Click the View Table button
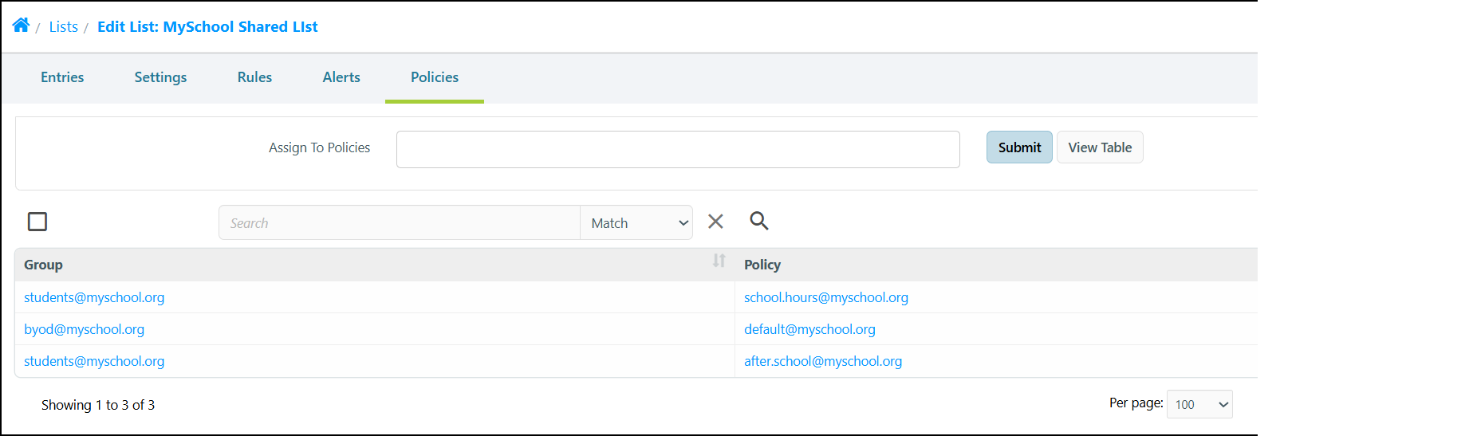 click(x=1100, y=147)
